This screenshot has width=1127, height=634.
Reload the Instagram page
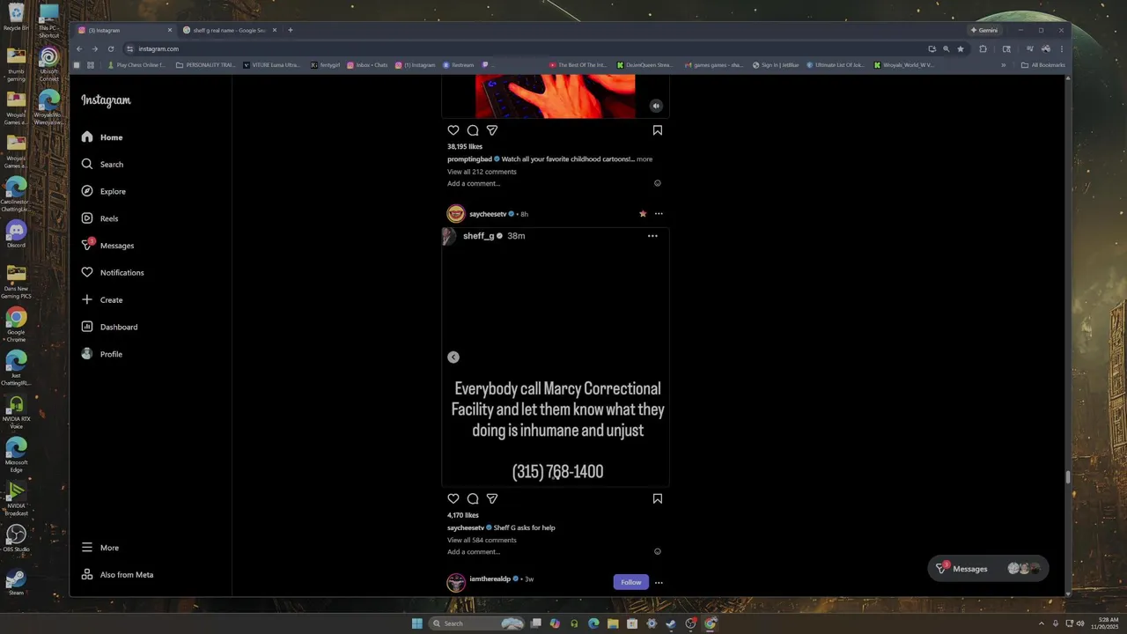111,49
